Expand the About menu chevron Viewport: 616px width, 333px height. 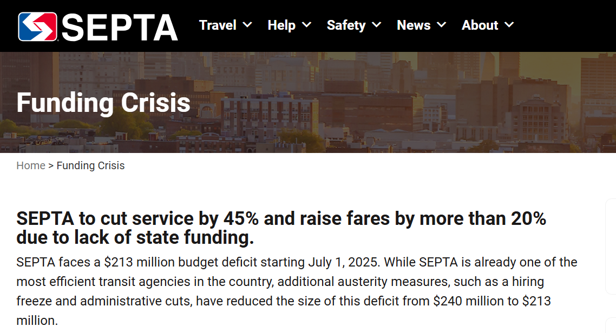click(x=509, y=25)
